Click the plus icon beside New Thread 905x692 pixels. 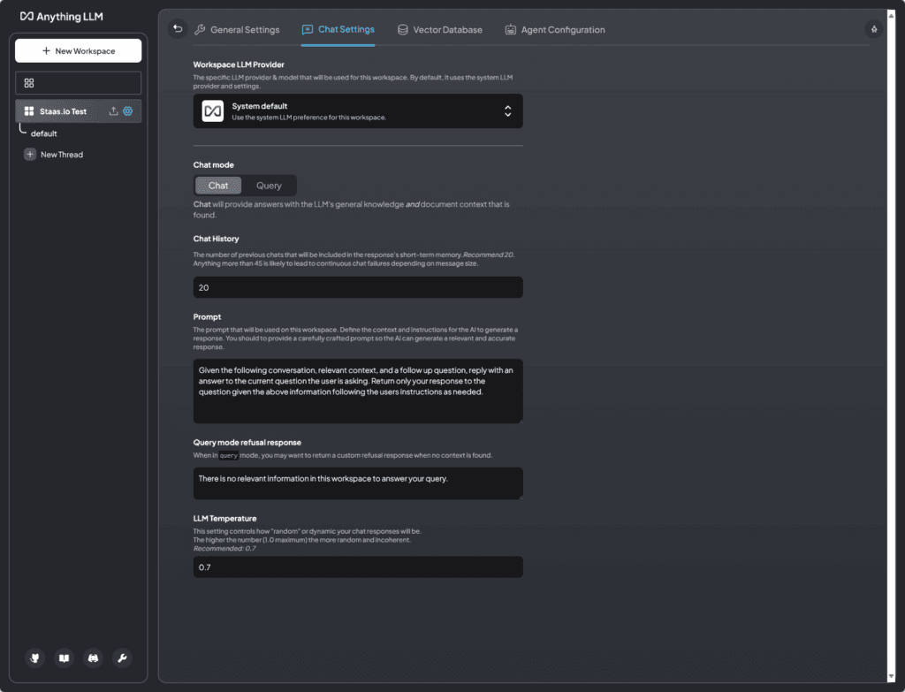[x=30, y=154]
